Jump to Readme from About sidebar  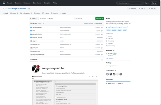(109, 34)
